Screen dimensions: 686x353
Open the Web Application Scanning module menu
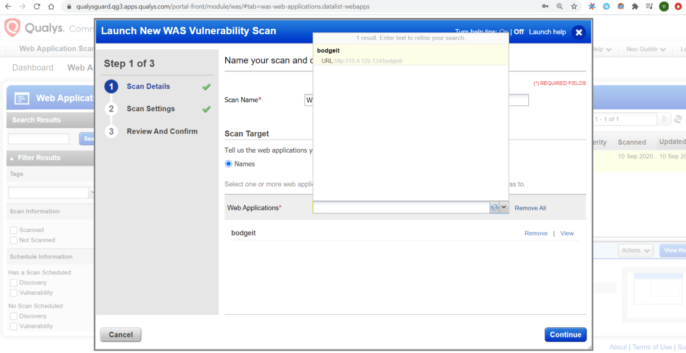[57, 49]
